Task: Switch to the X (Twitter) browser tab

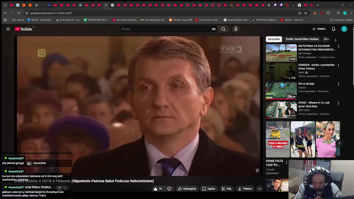Action: point(43,5)
